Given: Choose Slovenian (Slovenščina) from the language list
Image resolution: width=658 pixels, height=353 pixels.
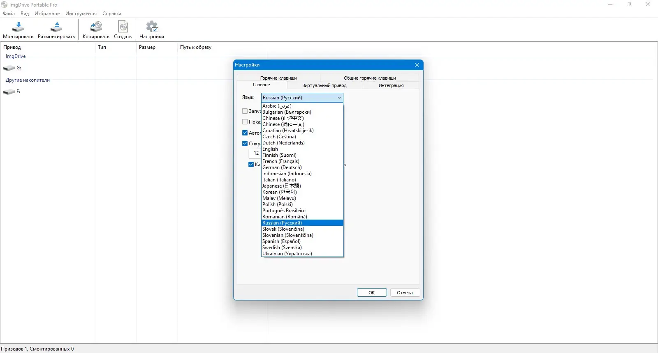Looking at the screenshot, I should tap(302, 235).
